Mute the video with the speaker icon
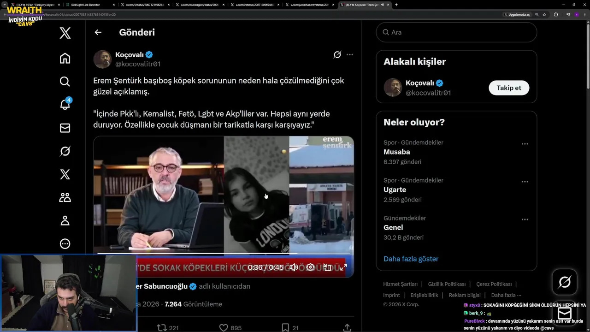Viewport: 590px width, 332px height. pyautogui.click(x=294, y=267)
